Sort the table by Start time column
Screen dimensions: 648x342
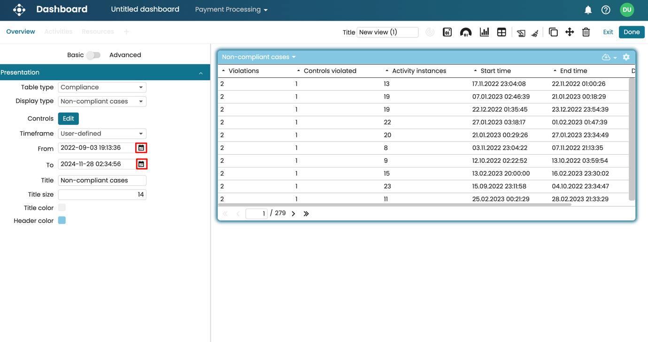pyautogui.click(x=495, y=71)
